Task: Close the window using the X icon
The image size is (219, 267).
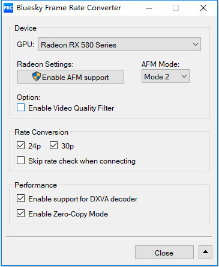Action: click(203, 8)
